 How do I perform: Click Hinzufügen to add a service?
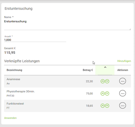point(124,61)
